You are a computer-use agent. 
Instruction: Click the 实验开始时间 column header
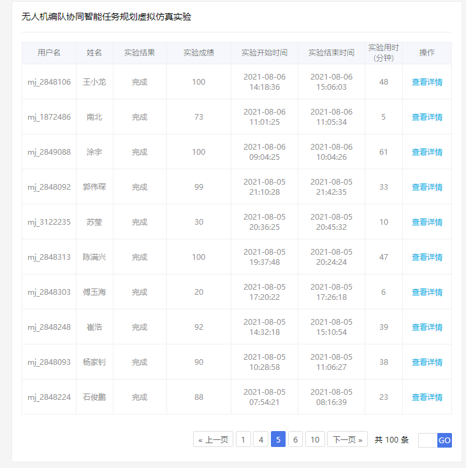click(265, 53)
